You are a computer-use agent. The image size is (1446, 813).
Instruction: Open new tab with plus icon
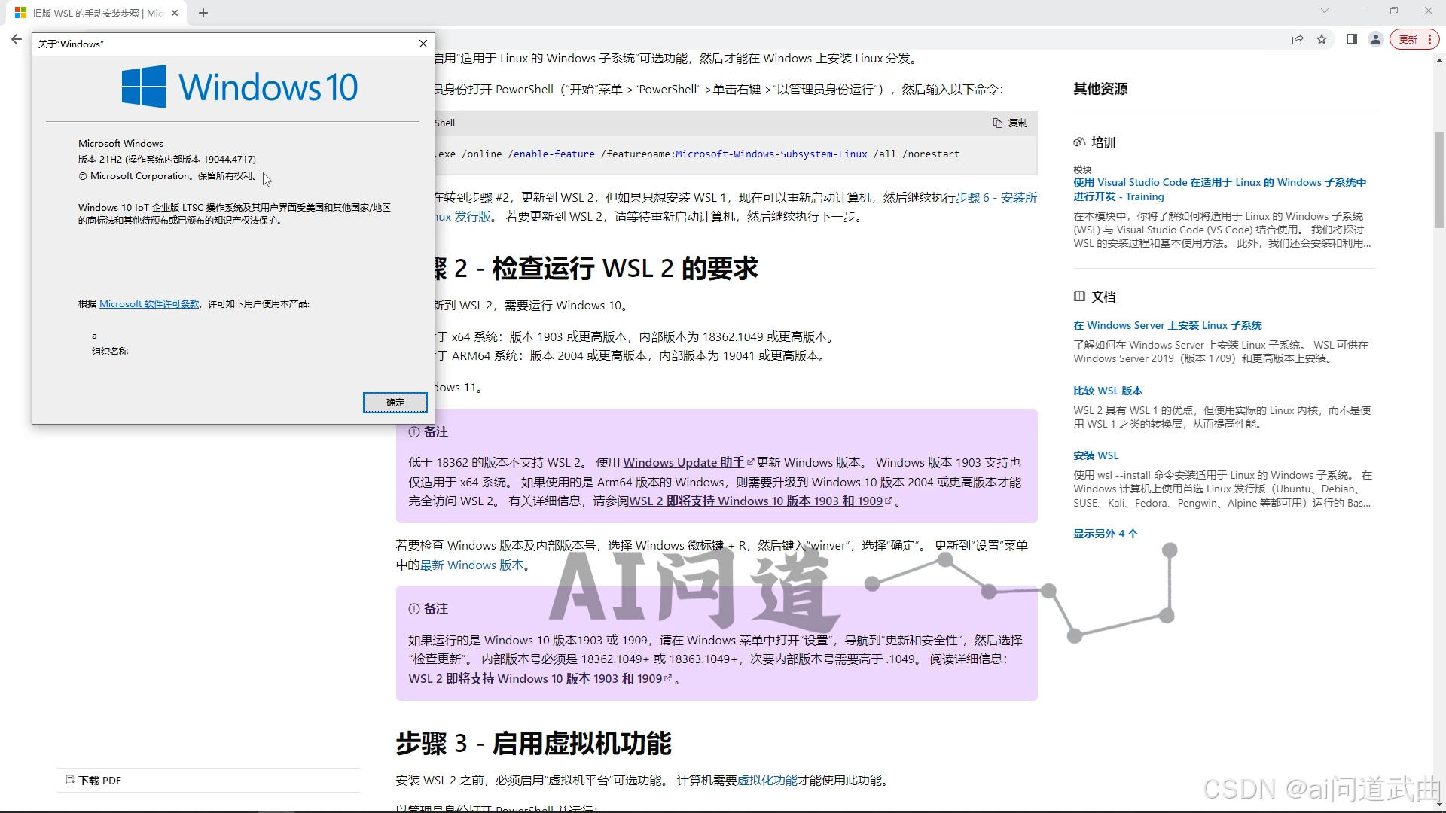point(203,13)
